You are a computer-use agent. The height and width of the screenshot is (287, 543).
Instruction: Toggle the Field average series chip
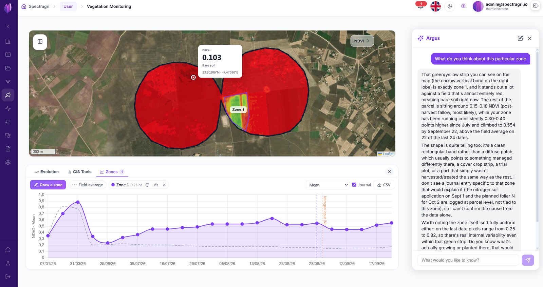click(x=88, y=185)
